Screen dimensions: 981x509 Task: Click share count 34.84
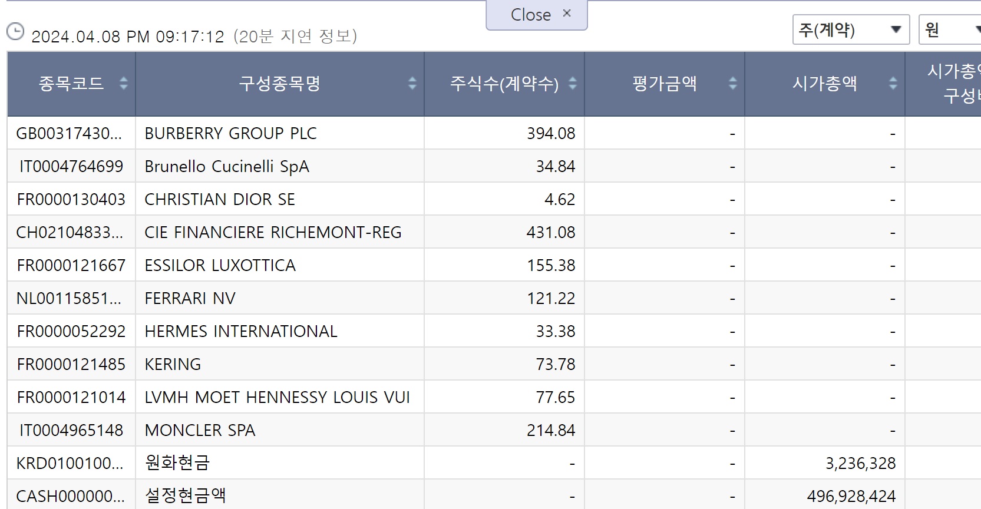pyautogui.click(x=556, y=166)
